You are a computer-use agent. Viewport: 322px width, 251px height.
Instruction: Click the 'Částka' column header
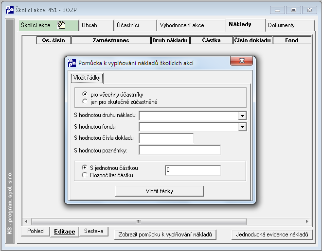[x=211, y=40]
